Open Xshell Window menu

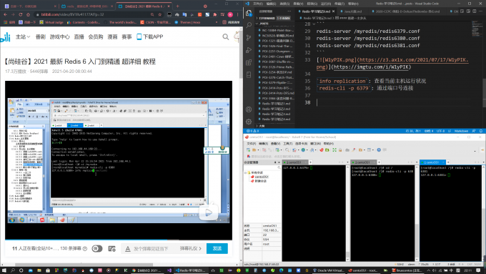(315, 144)
